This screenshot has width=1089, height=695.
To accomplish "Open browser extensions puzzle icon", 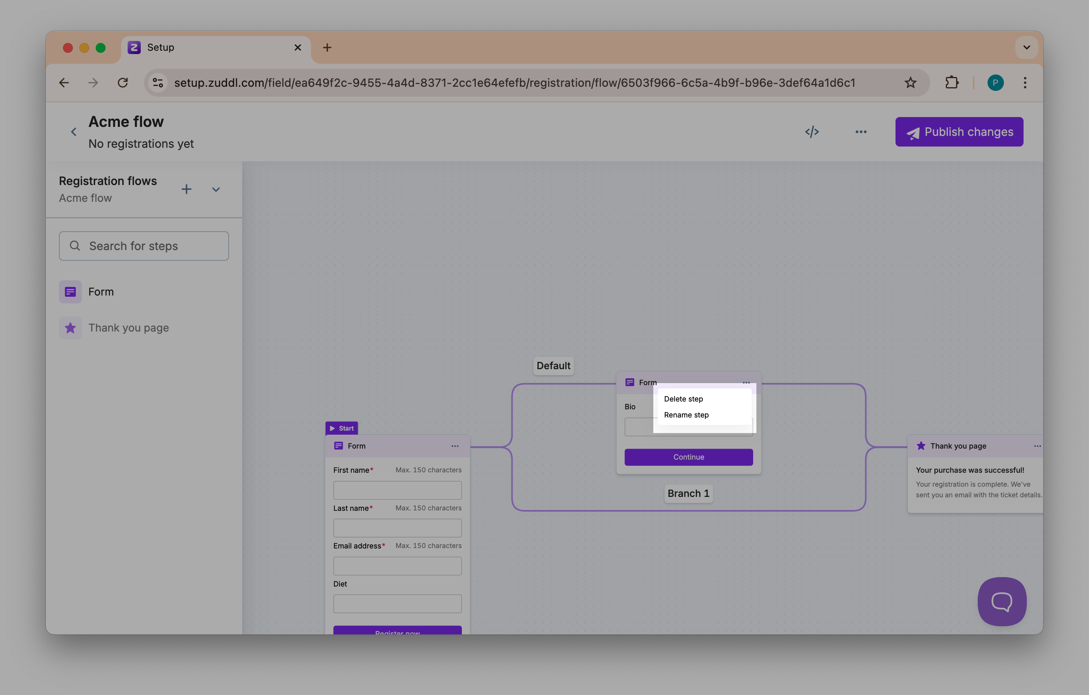I will pyautogui.click(x=952, y=83).
